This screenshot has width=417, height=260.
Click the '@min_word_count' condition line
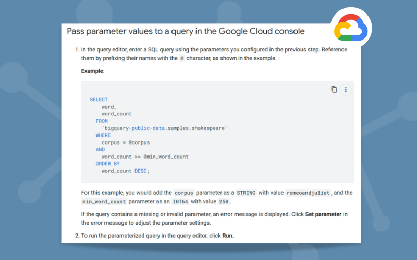[x=145, y=157]
